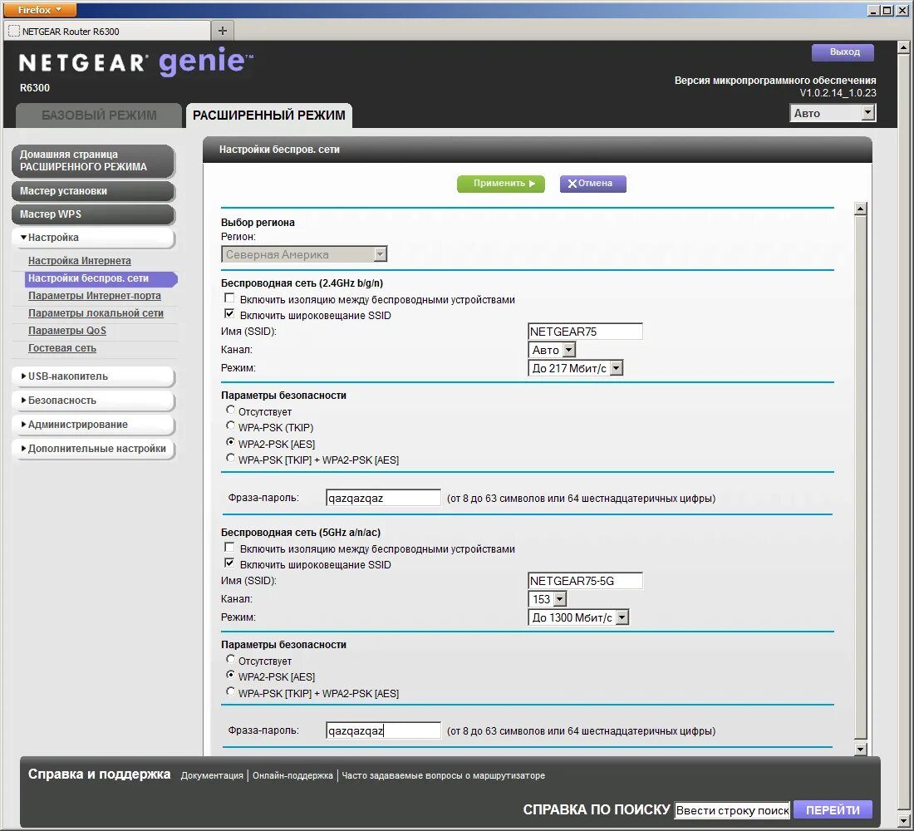Screen dimensions: 914x831
Task: Expand Дополнительные настройки section
Action: (x=93, y=449)
